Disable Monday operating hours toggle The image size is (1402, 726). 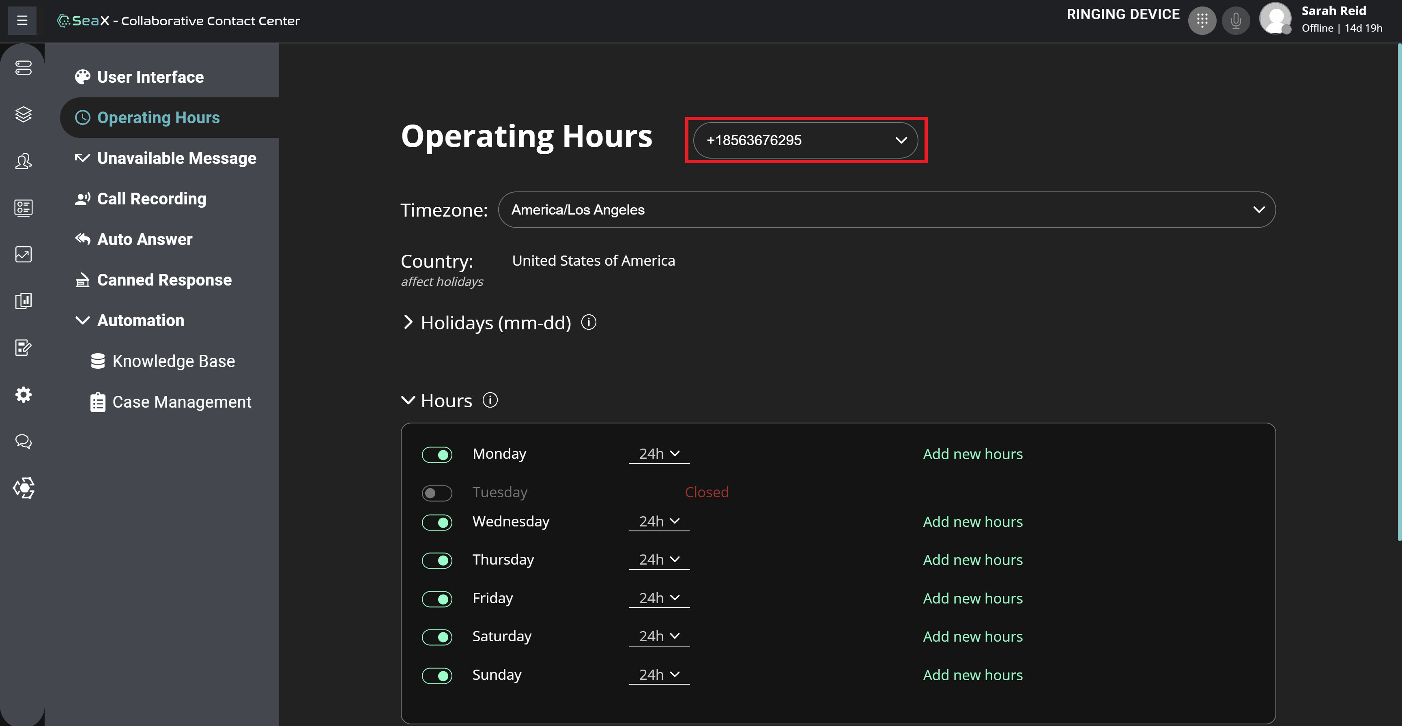[437, 454]
